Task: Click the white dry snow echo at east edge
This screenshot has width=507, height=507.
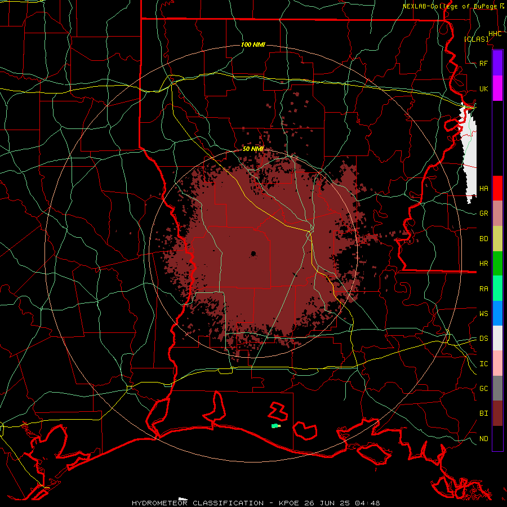Action: tap(469, 155)
